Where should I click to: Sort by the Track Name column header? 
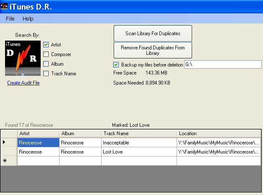pos(139,133)
